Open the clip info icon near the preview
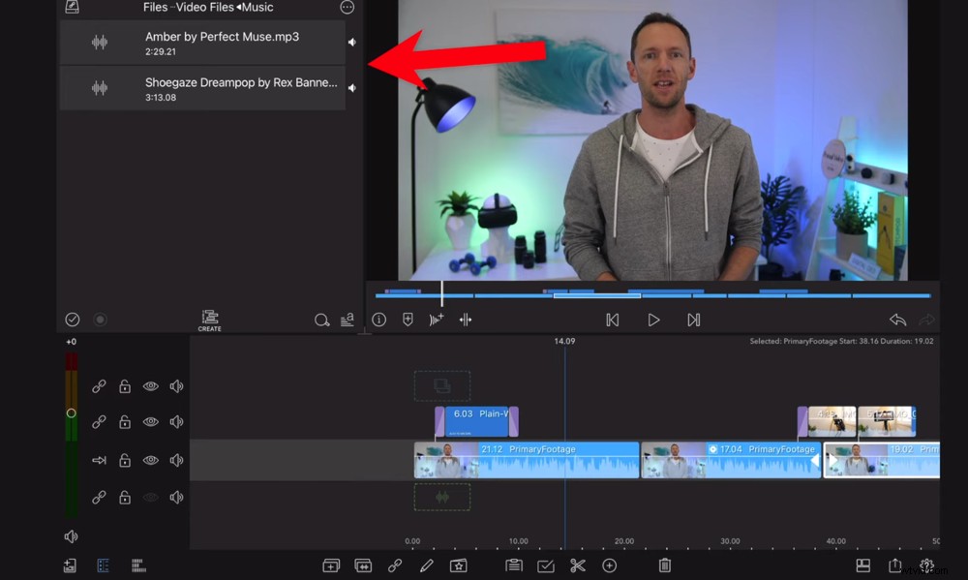 (379, 320)
